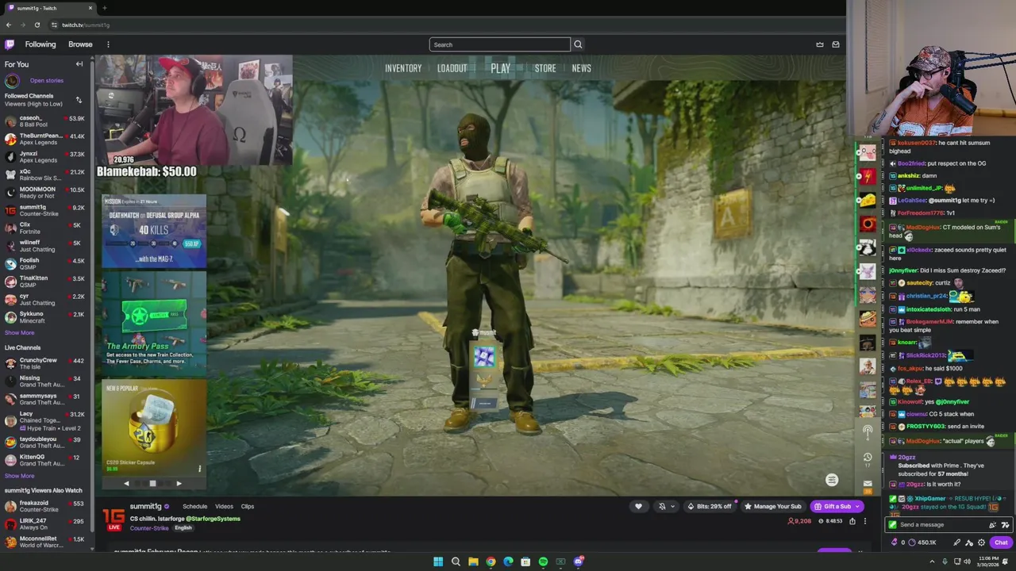The width and height of the screenshot is (1016, 571).
Task: Open MOONMOON channel in sidebar
Action: click(44, 193)
